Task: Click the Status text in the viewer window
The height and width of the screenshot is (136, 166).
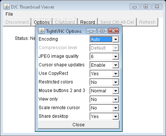Action: (x=25, y=38)
